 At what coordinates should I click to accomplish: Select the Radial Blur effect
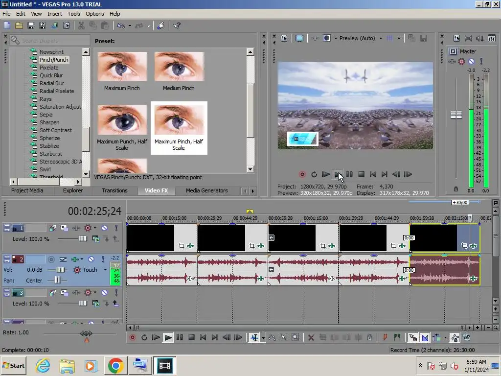52,83
